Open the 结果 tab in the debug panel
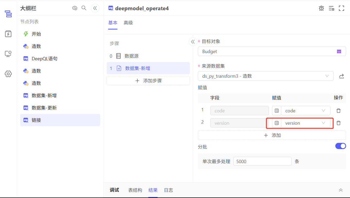This screenshot has width=350, height=198. pos(153,190)
